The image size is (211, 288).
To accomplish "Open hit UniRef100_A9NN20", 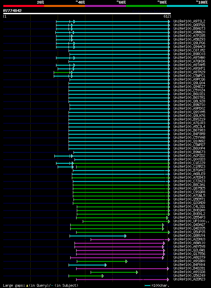I will click(189, 32).
